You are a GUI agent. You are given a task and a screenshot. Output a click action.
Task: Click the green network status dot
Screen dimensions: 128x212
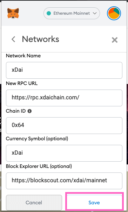[49, 13]
